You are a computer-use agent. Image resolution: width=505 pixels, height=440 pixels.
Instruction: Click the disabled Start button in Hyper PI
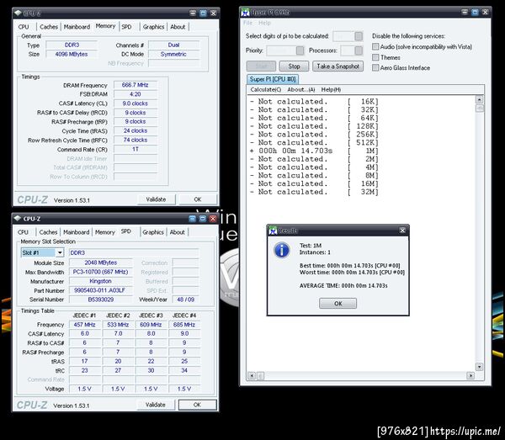261,66
